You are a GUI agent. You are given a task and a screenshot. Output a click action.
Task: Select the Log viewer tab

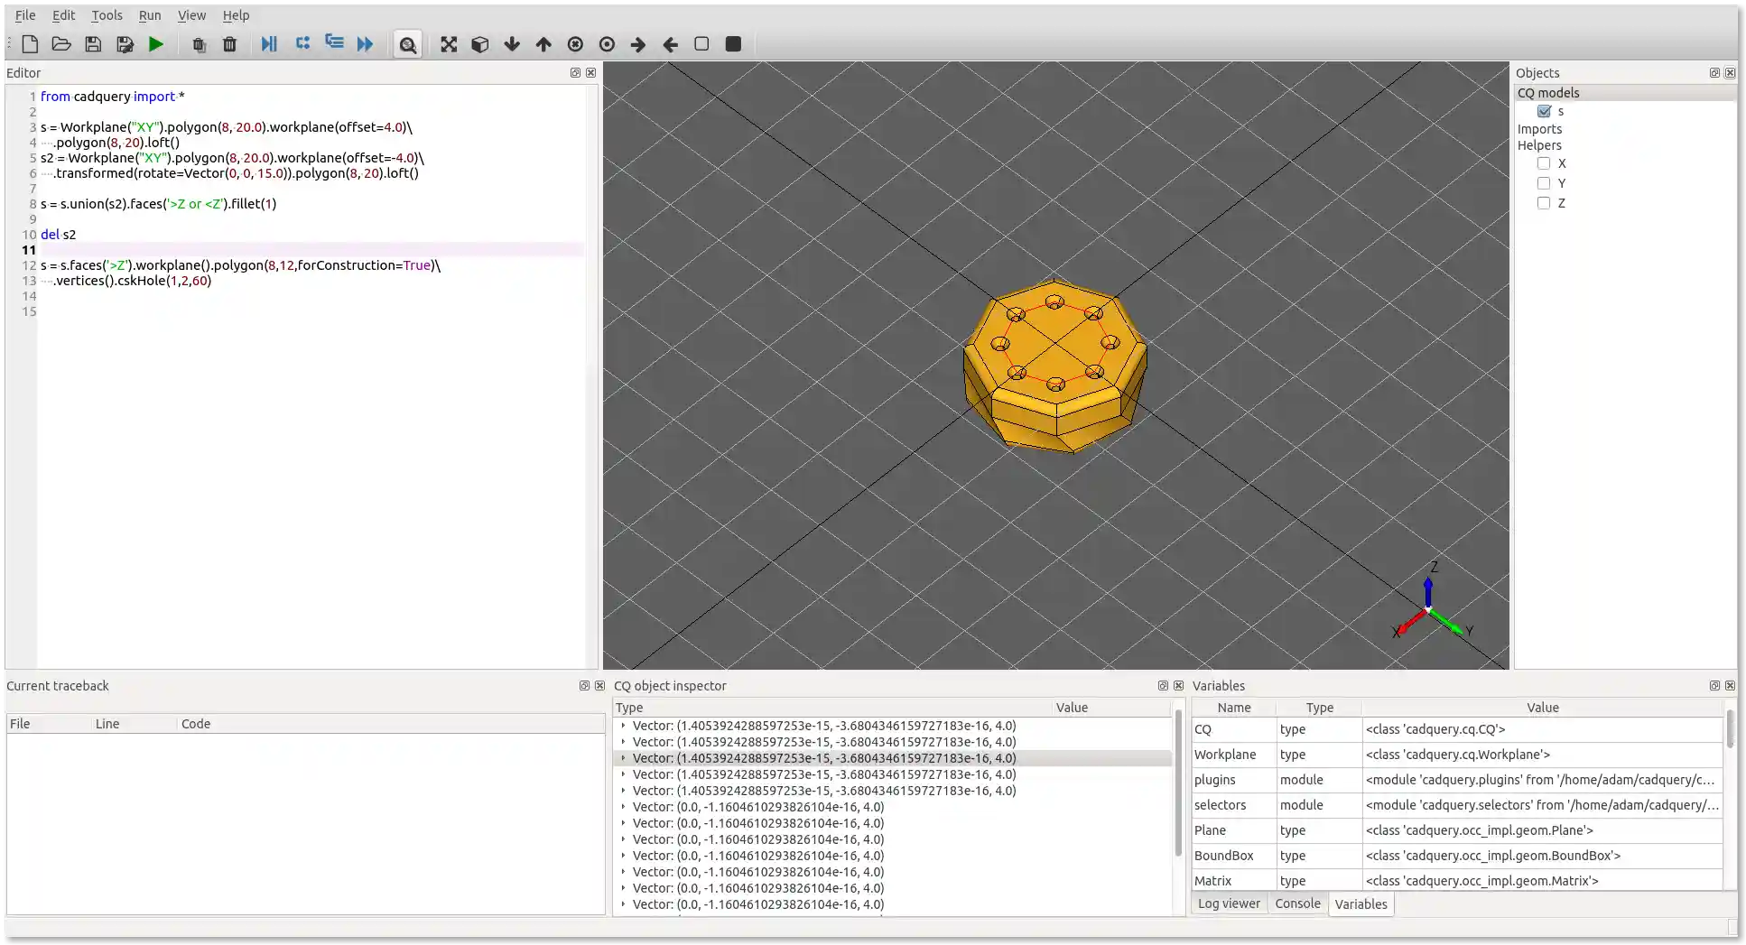1229,903
